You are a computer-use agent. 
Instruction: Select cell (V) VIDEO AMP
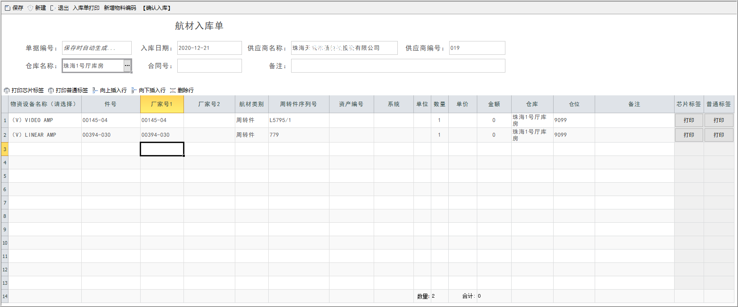tap(45, 120)
